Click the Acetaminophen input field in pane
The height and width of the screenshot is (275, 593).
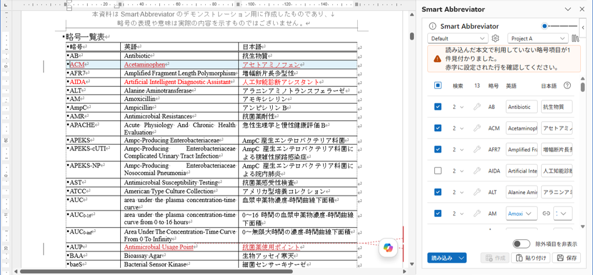pos(522,129)
